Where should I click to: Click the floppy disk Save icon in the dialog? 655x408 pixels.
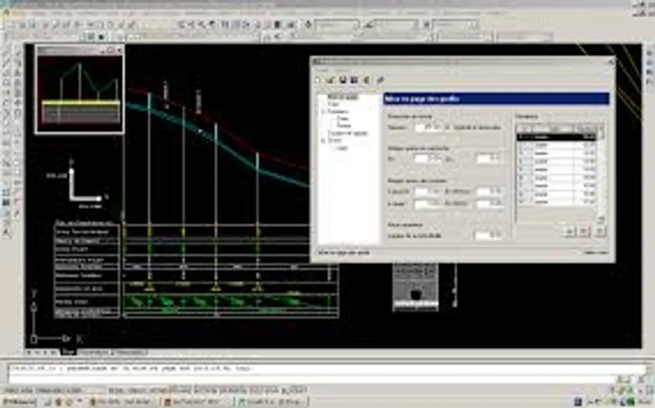click(x=343, y=80)
